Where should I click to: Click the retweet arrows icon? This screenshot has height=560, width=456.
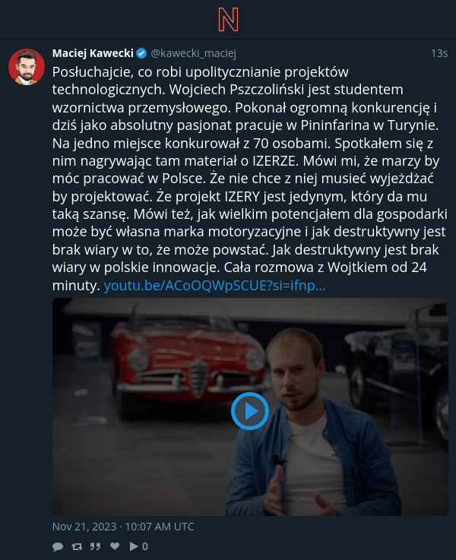(x=77, y=546)
